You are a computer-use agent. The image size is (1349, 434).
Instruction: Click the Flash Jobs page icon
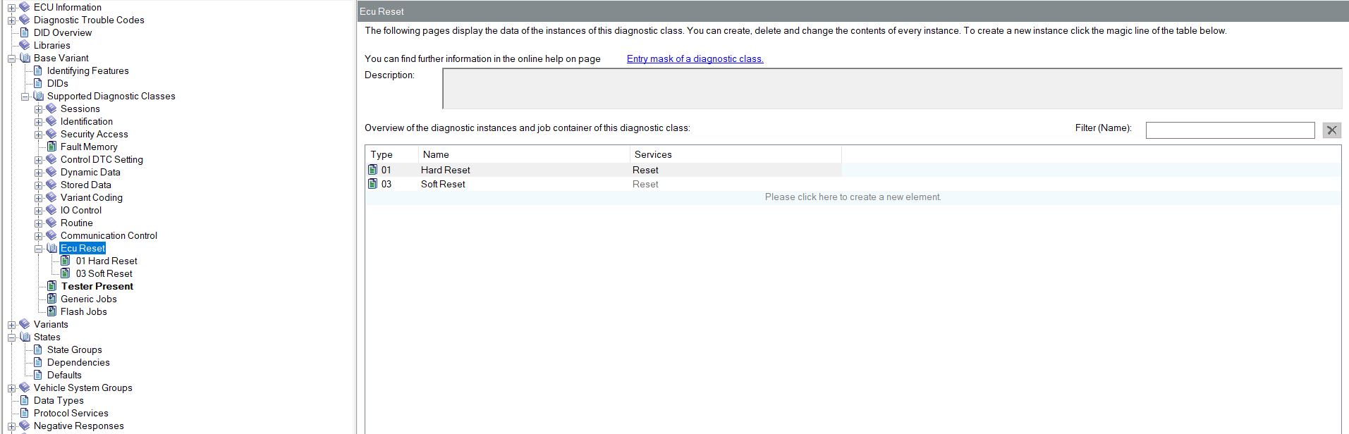[x=51, y=311]
